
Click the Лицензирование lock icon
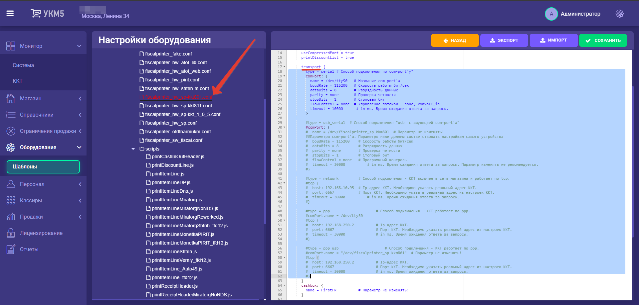coord(11,233)
